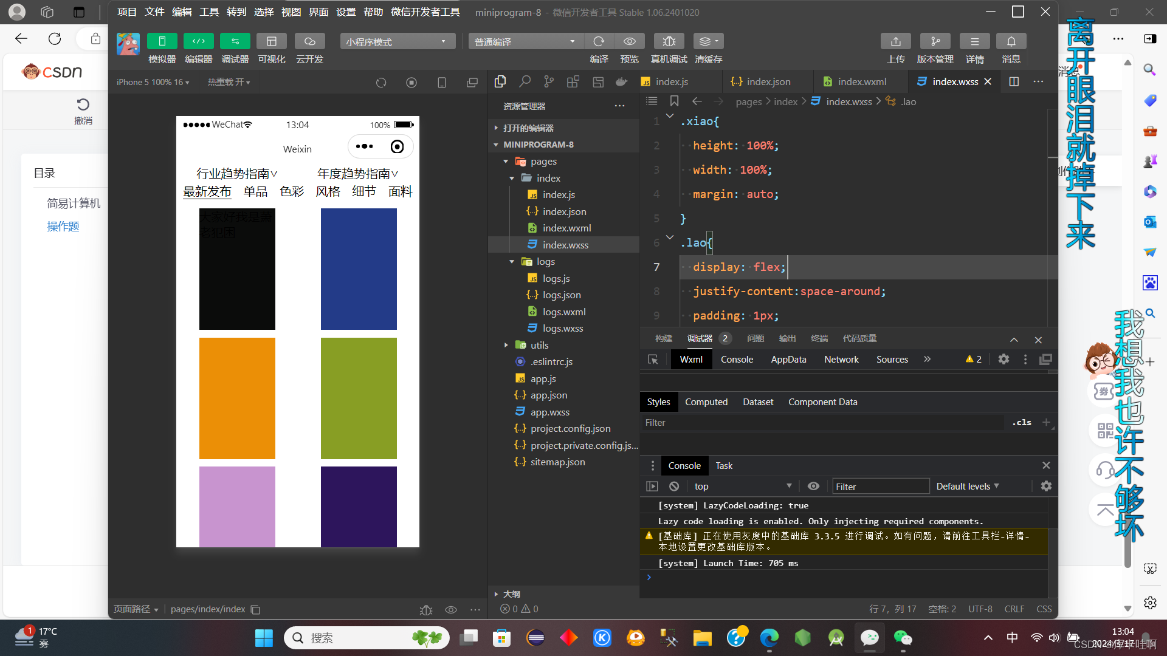Click the compile refresh icon
This screenshot has height=656, width=1167.
(x=599, y=41)
